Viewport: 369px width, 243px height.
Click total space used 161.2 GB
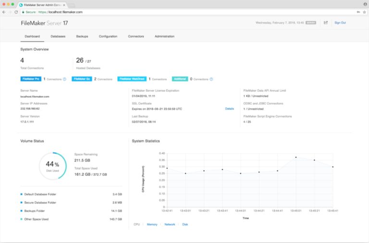pos(82,174)
